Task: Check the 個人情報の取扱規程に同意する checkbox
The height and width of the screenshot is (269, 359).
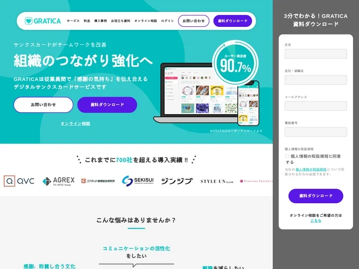Action: (x=287, y=156)
